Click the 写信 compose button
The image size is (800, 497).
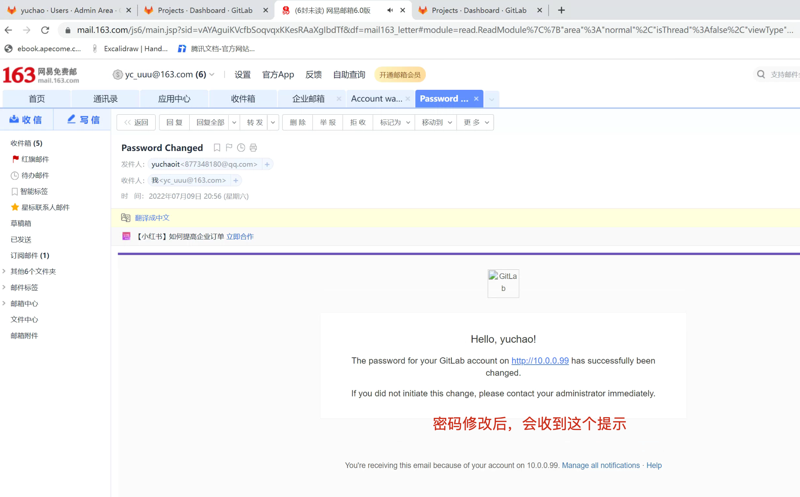pos(83,120)
